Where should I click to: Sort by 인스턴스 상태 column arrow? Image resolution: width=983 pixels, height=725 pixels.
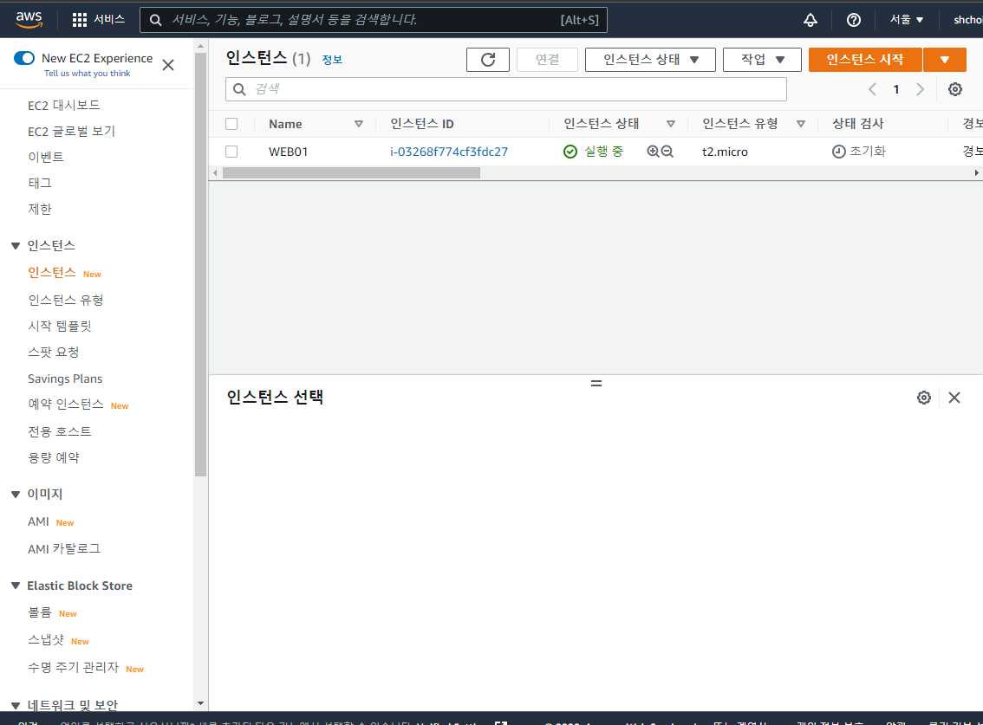click(x=670, y=124)
